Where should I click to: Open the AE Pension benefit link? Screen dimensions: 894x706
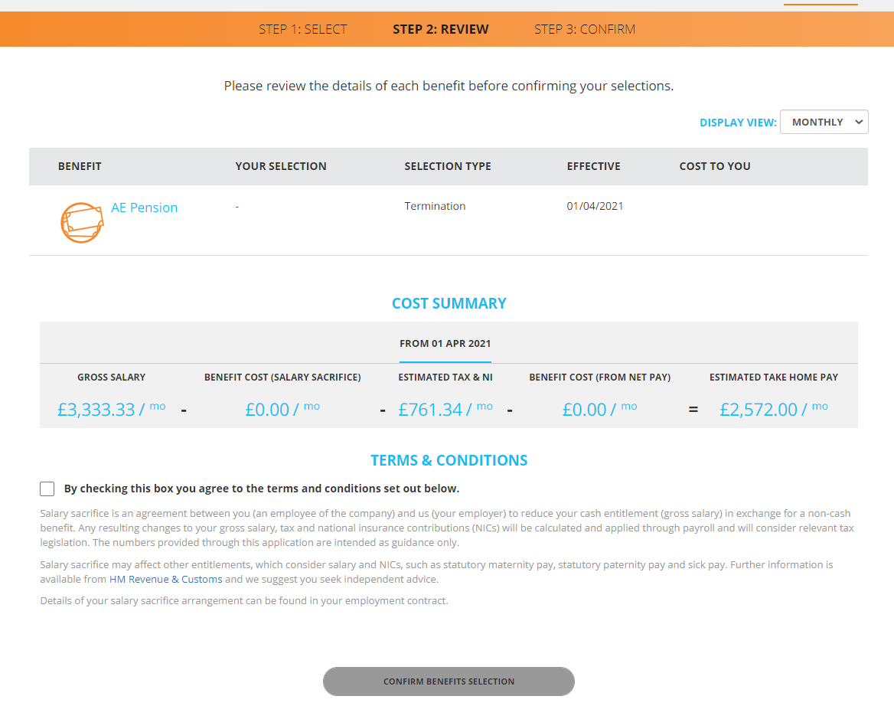tap(144, 208)
